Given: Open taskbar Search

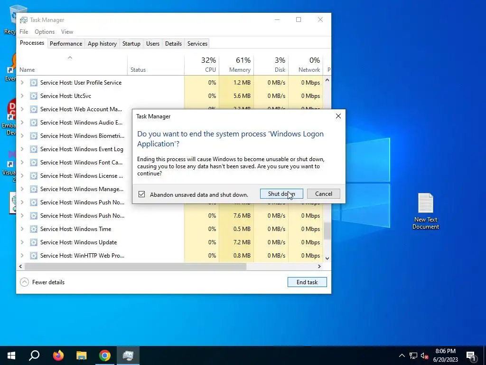Looking at the screenshot, I should 34,355.
